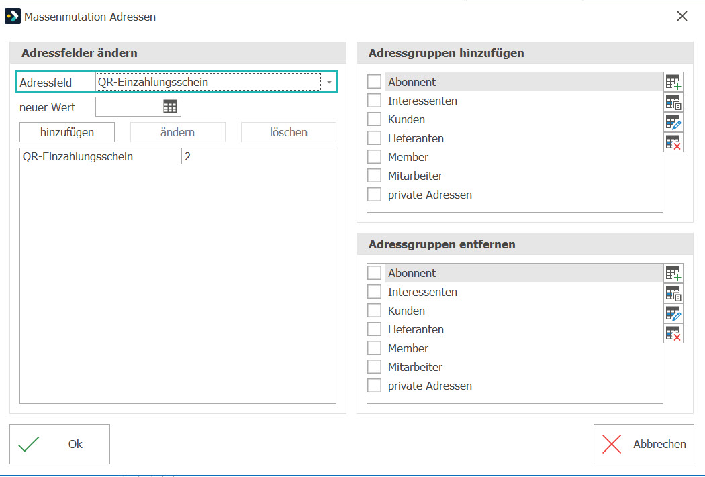Check private Adressen under Adressgruppen hinzufügen
Viewport: 705px width, 477px height.
coord(374,195)
